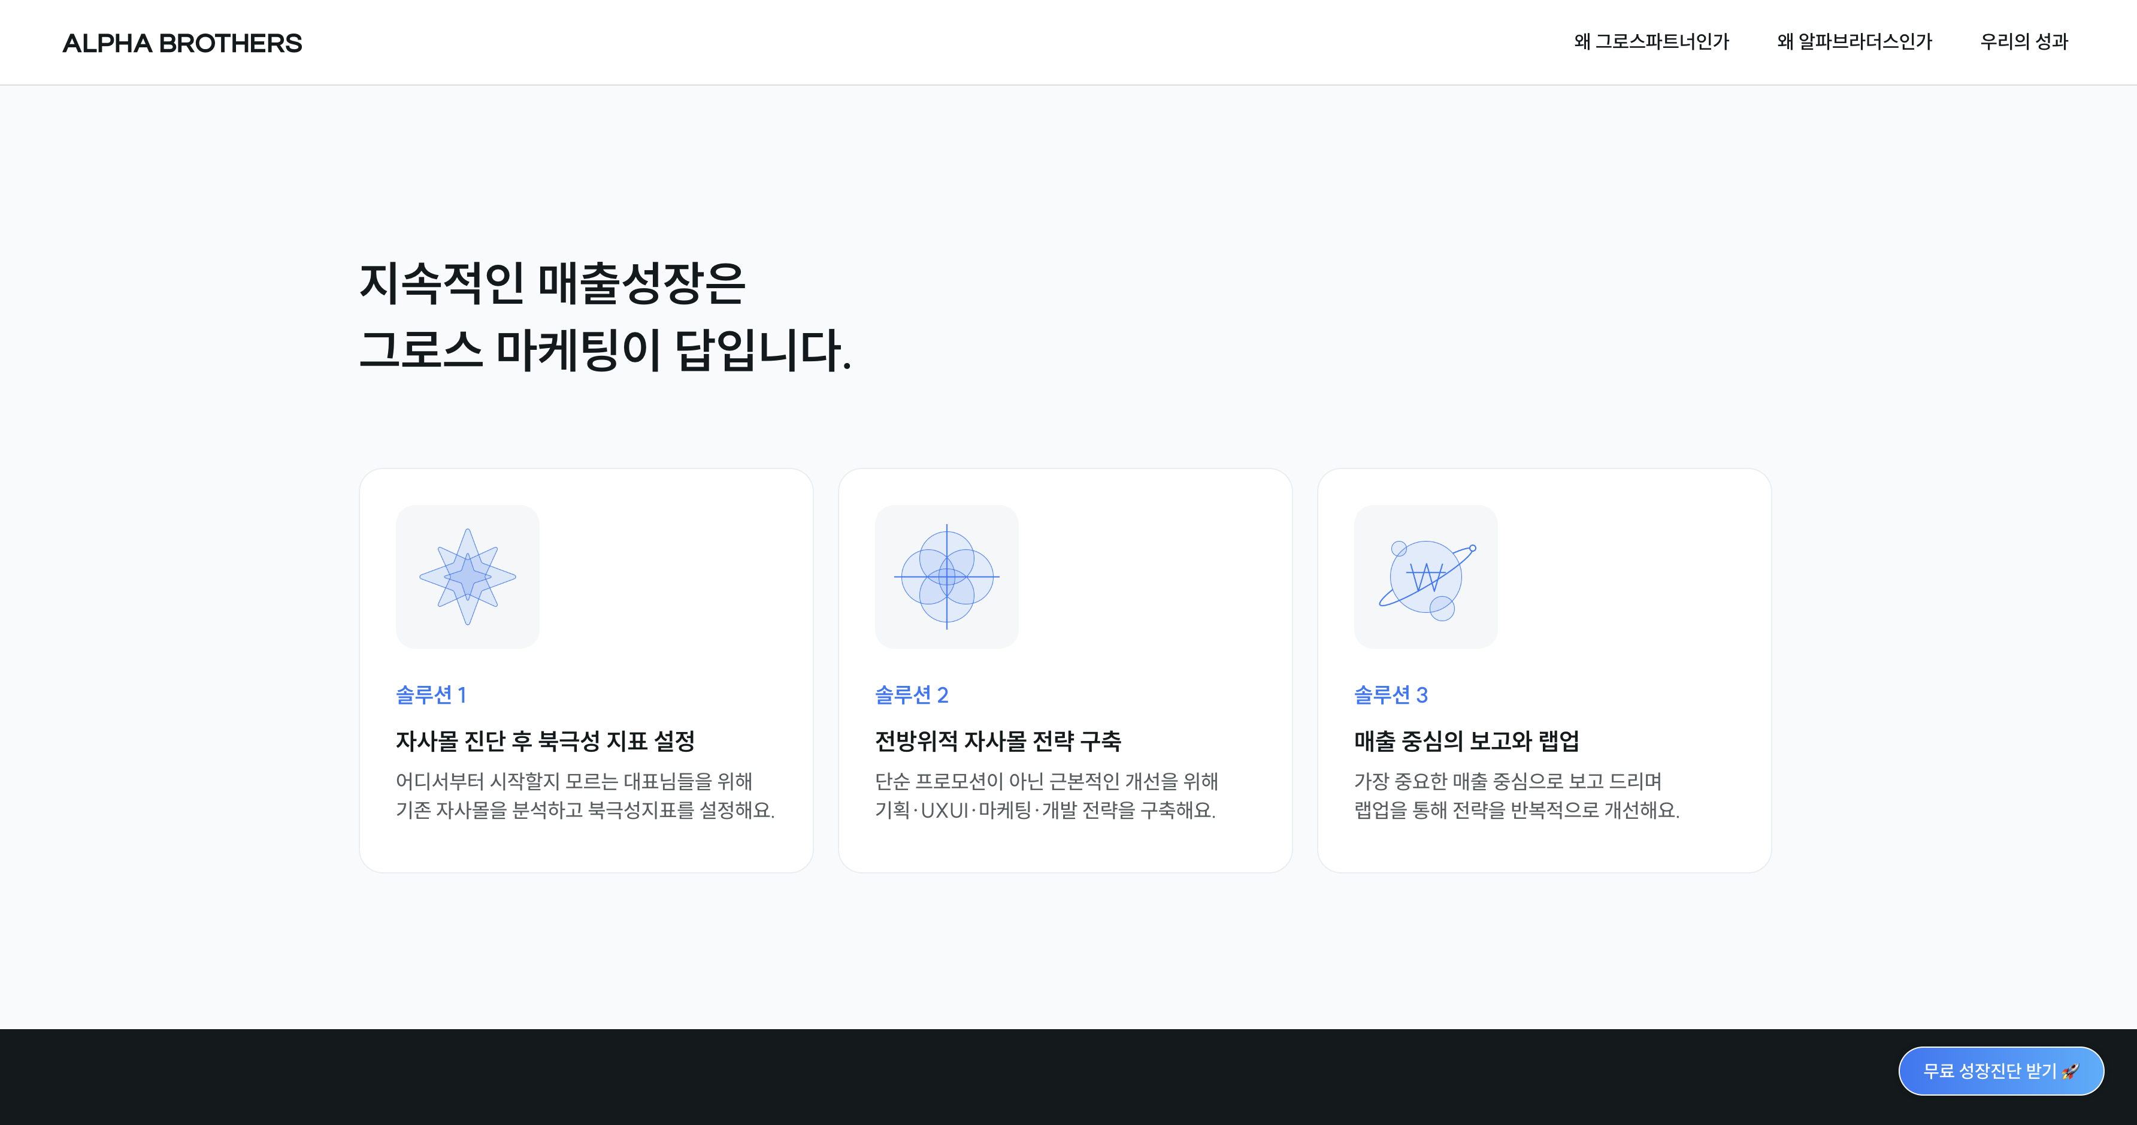Click the text 기획·UXUI·마케팅·개발 전략을 구축해요.
The height and width of the screenshot is (1125, 2137).
coord(1045,810)
